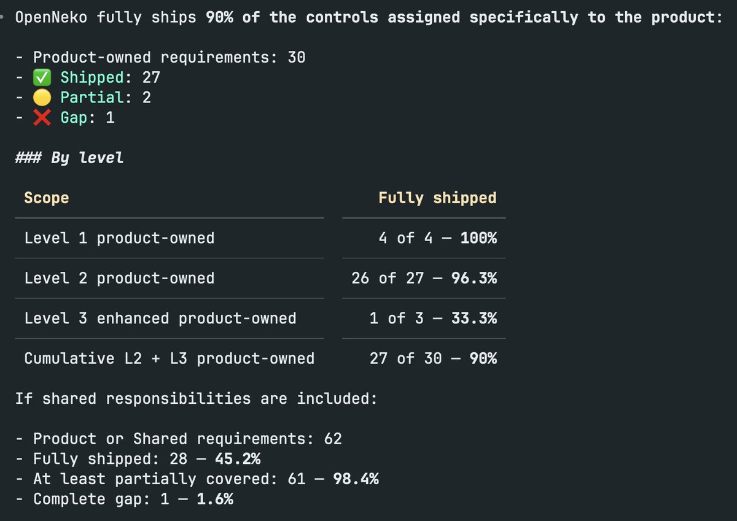Click the "26 of 27 — 96.3%" cell

[x=424, y=279]
